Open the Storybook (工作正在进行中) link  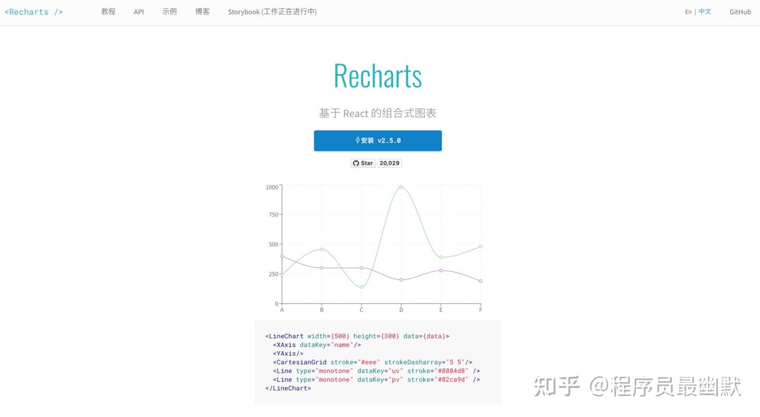pos(272,12)
